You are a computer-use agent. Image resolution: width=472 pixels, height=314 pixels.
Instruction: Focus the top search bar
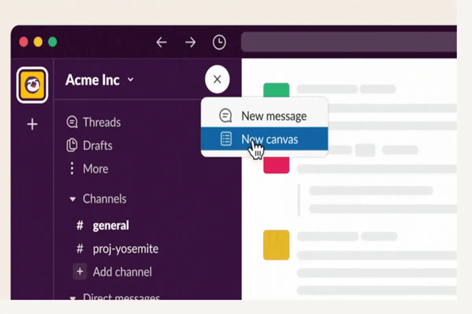tap(348, 42)
